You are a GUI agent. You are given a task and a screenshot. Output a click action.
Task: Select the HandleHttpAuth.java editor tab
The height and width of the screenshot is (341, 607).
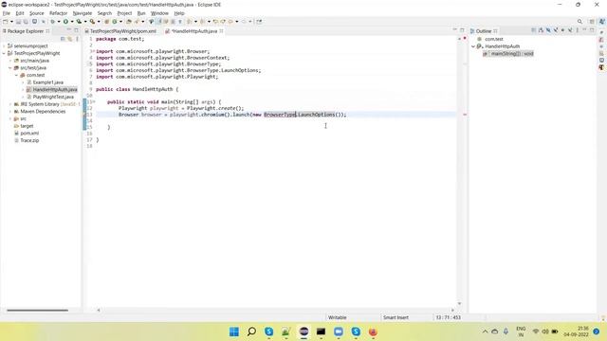click(x=193, y=31)
